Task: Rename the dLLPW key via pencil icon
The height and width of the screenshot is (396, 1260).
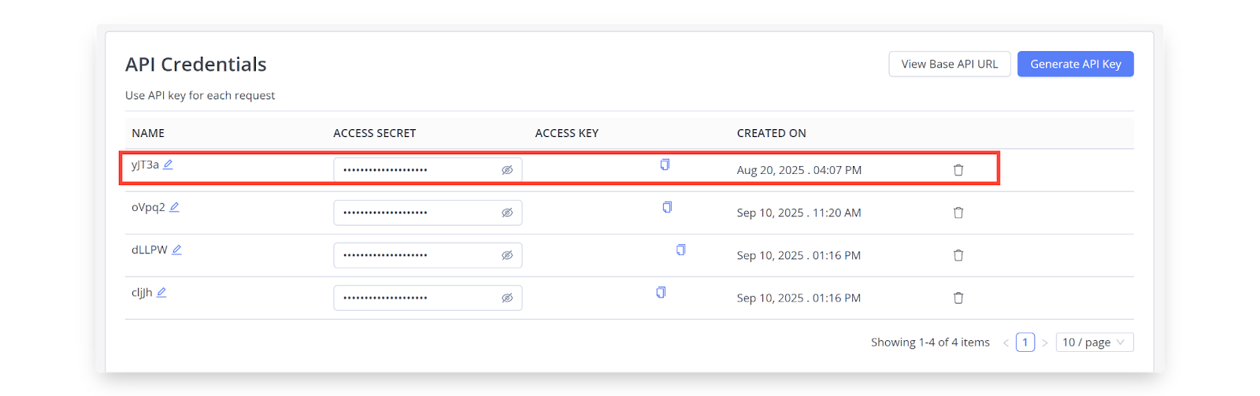Action: [x=176, y=250]
